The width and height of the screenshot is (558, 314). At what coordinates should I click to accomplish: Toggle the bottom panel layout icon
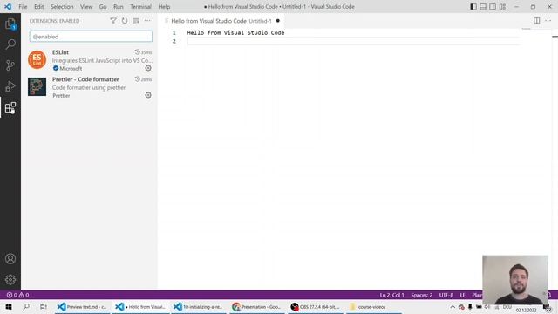point(483,7)
